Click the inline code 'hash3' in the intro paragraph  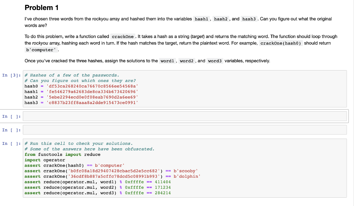coord(249,19)
